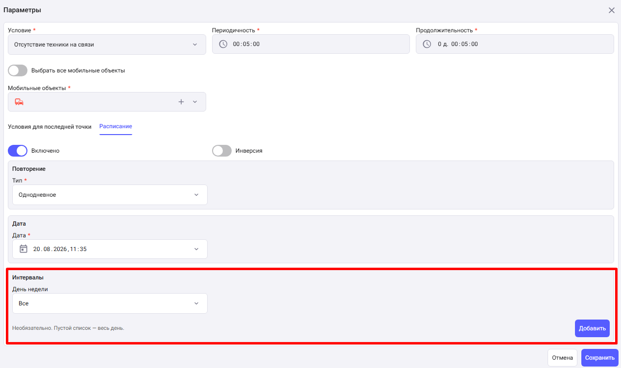Open the calendar icon in Дата field
This screenshot has height=368, width=621.
(x=23, y=249)
